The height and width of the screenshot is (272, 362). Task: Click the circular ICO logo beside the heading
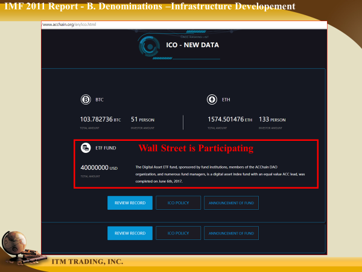point(150,45)
